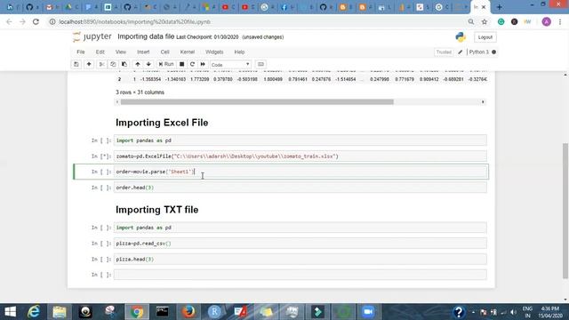Open the Help menu
The image size is (569, 320).
click(239, 52)
